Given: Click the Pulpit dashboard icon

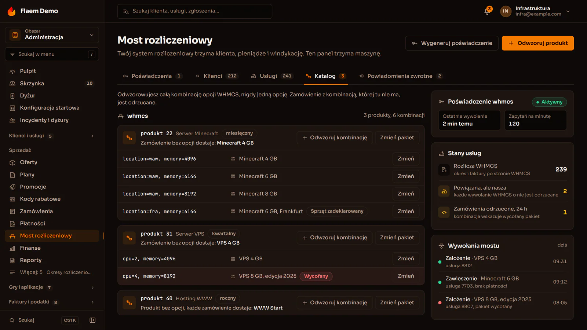Looking at the screenshot, I should click(x=12, y=71).
